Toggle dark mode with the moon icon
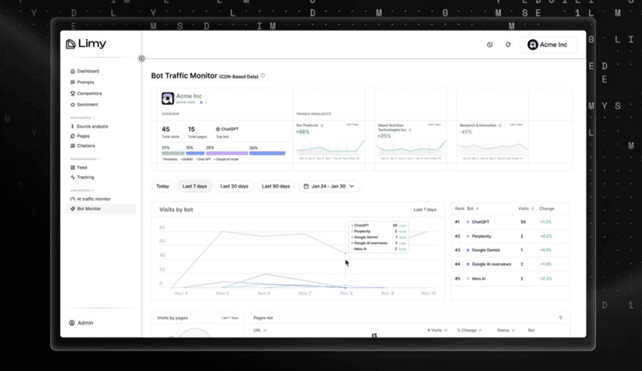Viewport: 642px width, 371px height. (x=490, y=44)
